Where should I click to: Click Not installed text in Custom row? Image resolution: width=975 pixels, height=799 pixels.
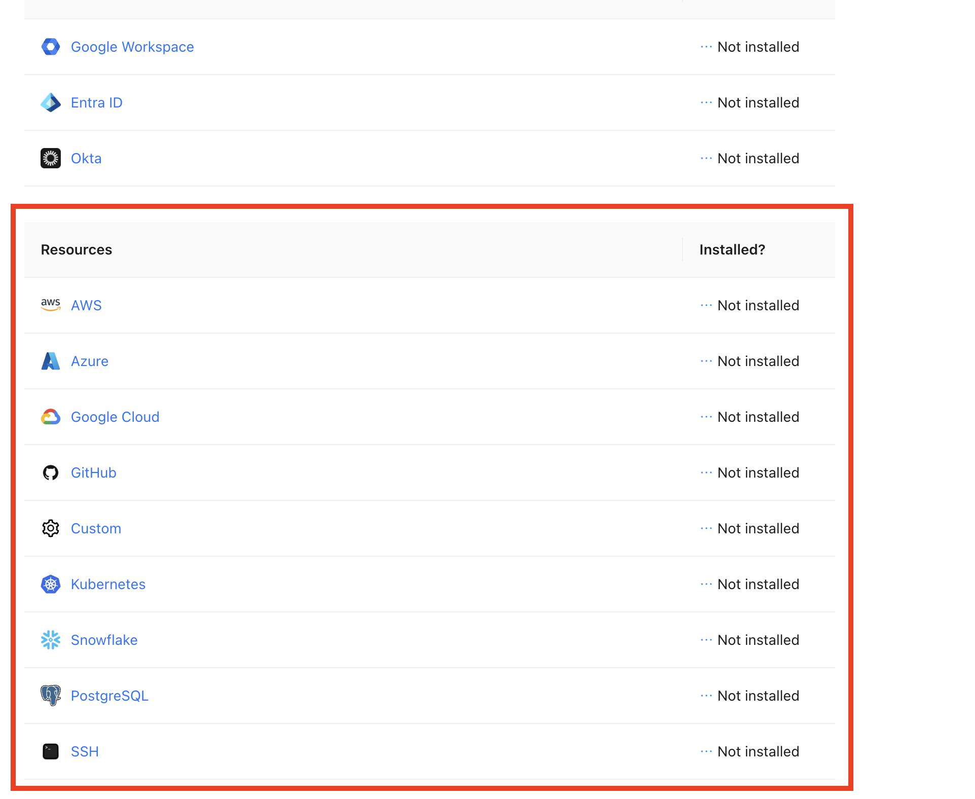(758, 528)
